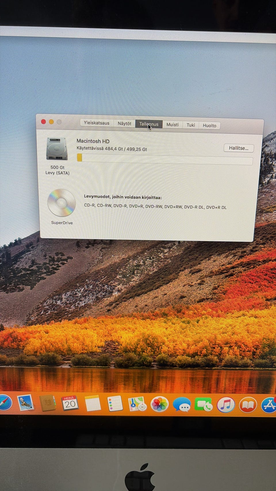This screenshot has width=276, height=491.
Task: Switch to the Yleiskatsaus tab
Action: point(97,123)
